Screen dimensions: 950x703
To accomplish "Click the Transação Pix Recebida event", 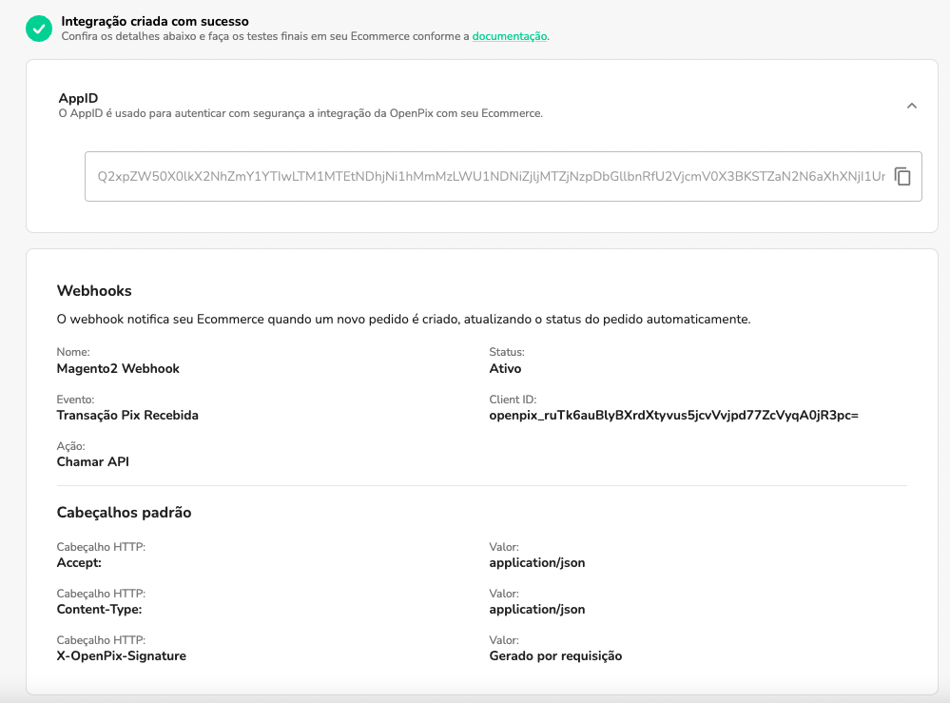I will [127, 416].
